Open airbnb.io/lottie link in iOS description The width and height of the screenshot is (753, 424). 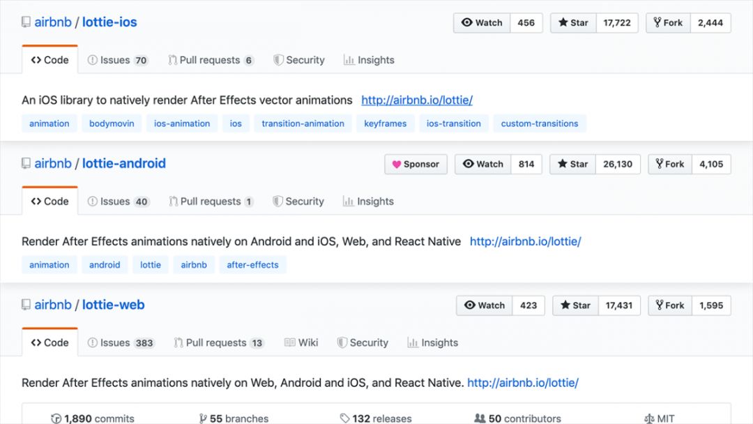[x=417, y=100]
